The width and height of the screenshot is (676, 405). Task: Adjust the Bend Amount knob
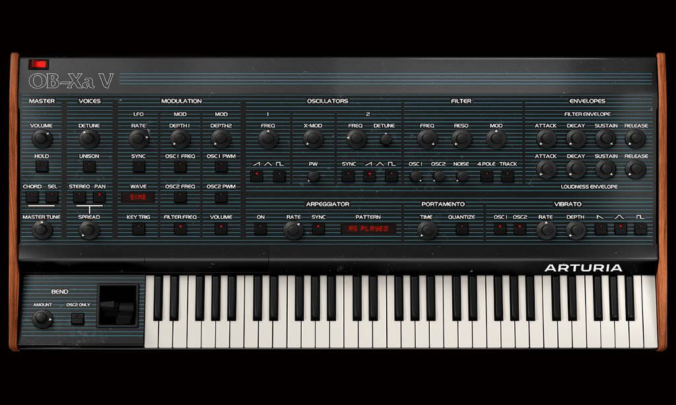(42, 319)
